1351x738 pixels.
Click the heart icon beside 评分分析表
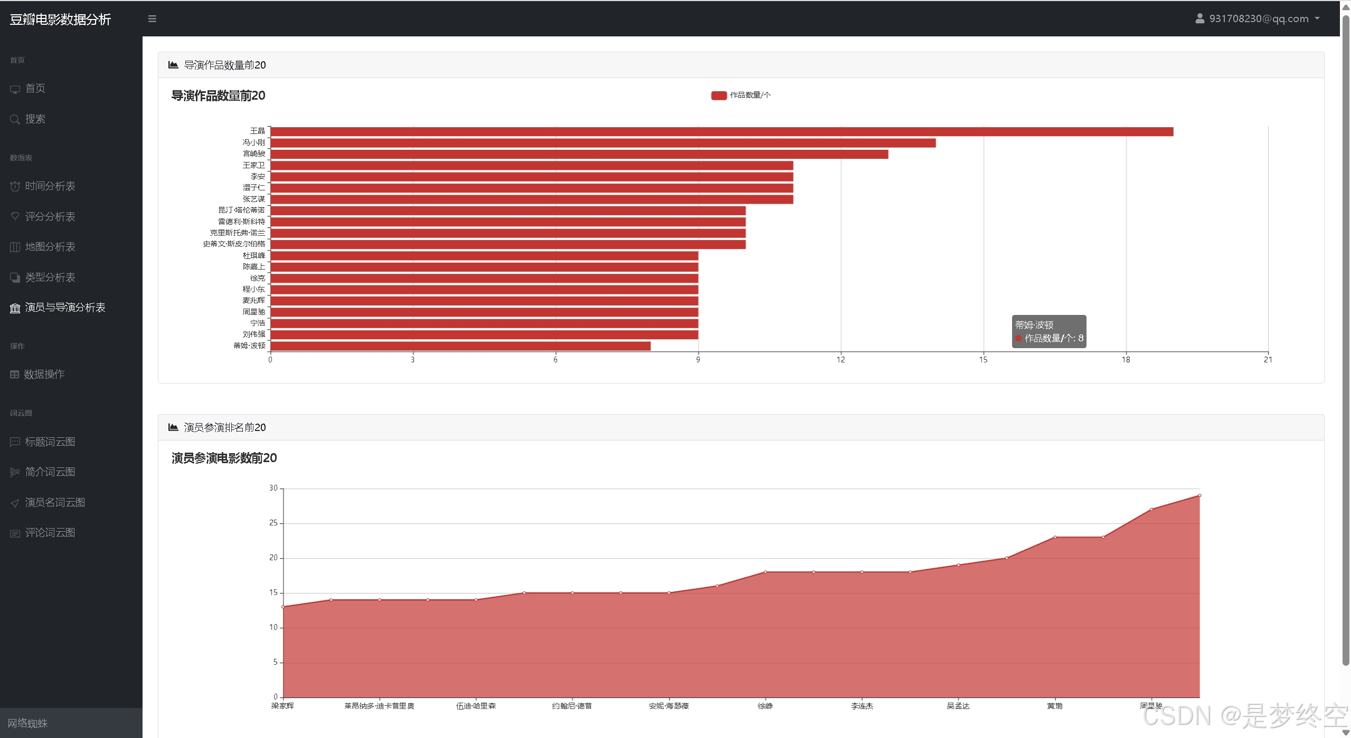pyautogui.click(x=15, y=216)
